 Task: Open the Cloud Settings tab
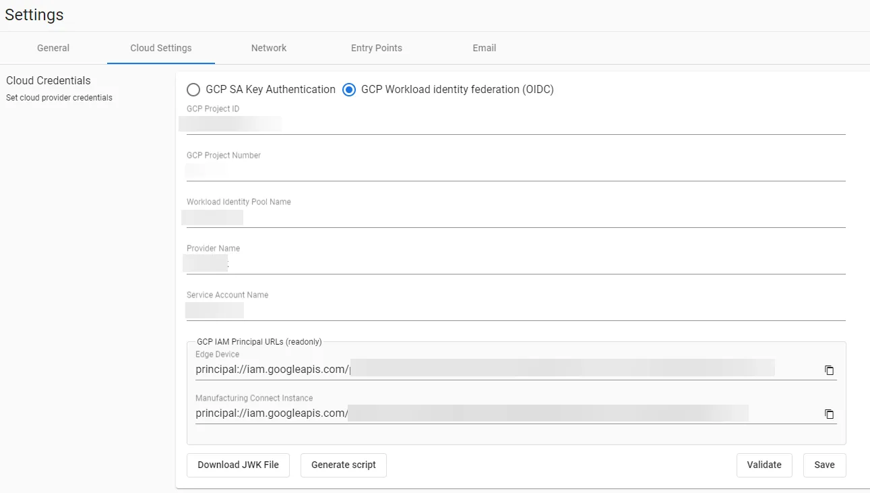click(x=161, y=48)
